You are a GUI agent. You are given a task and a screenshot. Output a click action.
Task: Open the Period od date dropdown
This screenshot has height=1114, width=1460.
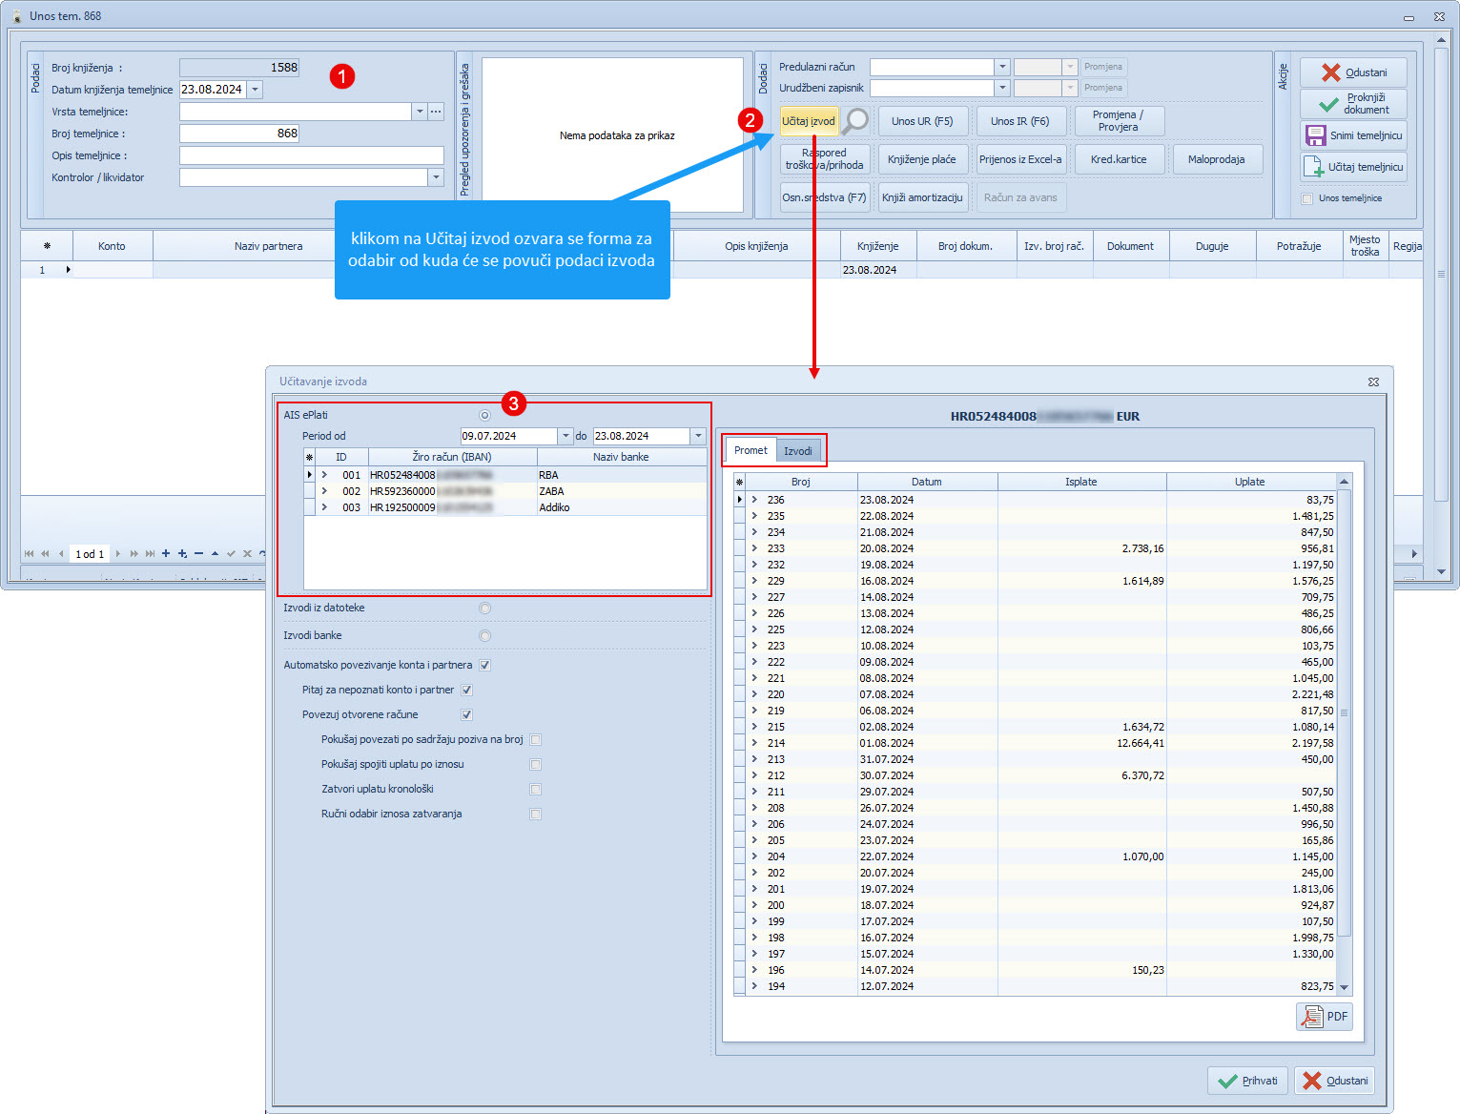pyautogui.click(x=565, y=436)
